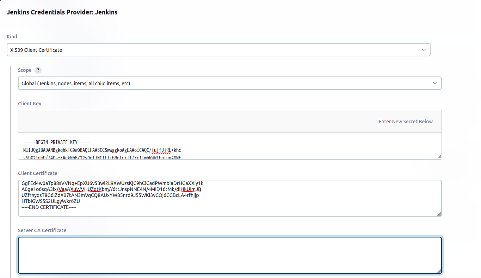Click the 'Server CA Certificate' field label
The image size is (481, 278).
(42, 230)
